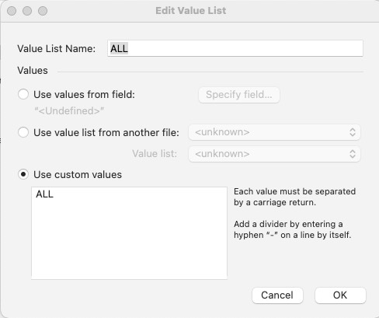Confirm the value list with OK

[x=340, y=295]
